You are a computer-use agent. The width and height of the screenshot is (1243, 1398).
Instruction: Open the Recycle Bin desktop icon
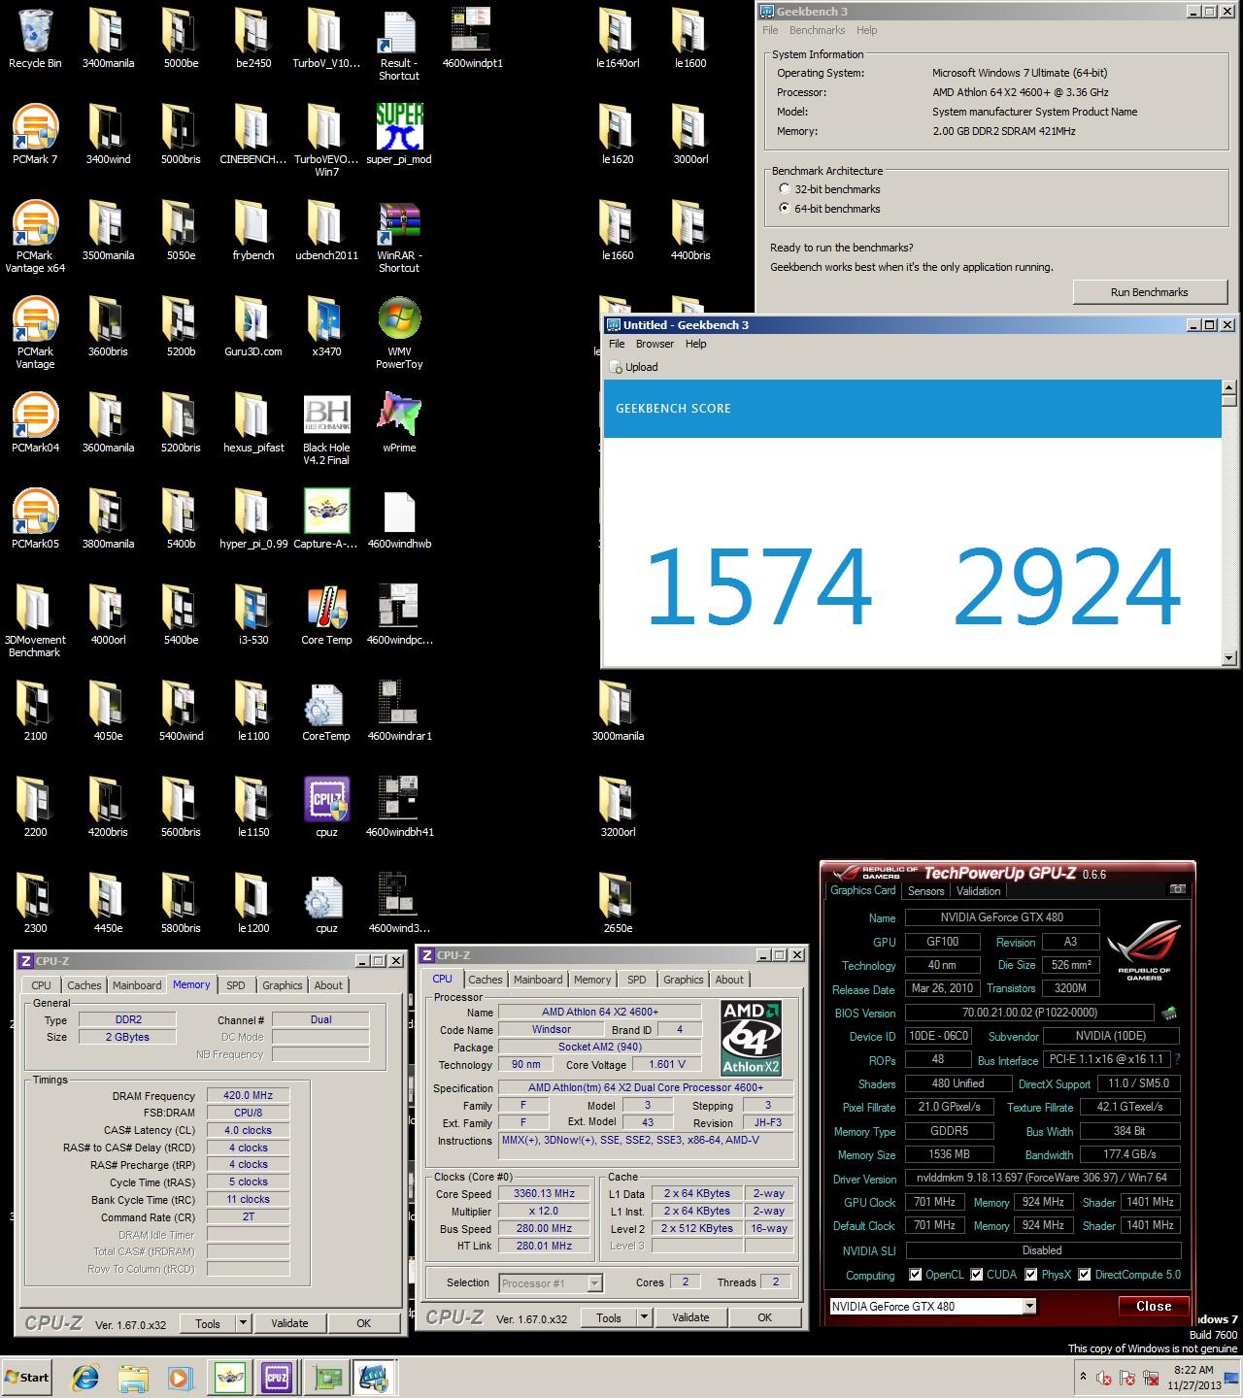click(x=35, y=39)
